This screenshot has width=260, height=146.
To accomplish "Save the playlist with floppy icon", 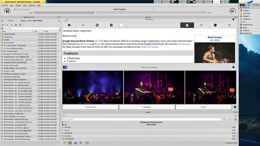I will pos(70,143).
